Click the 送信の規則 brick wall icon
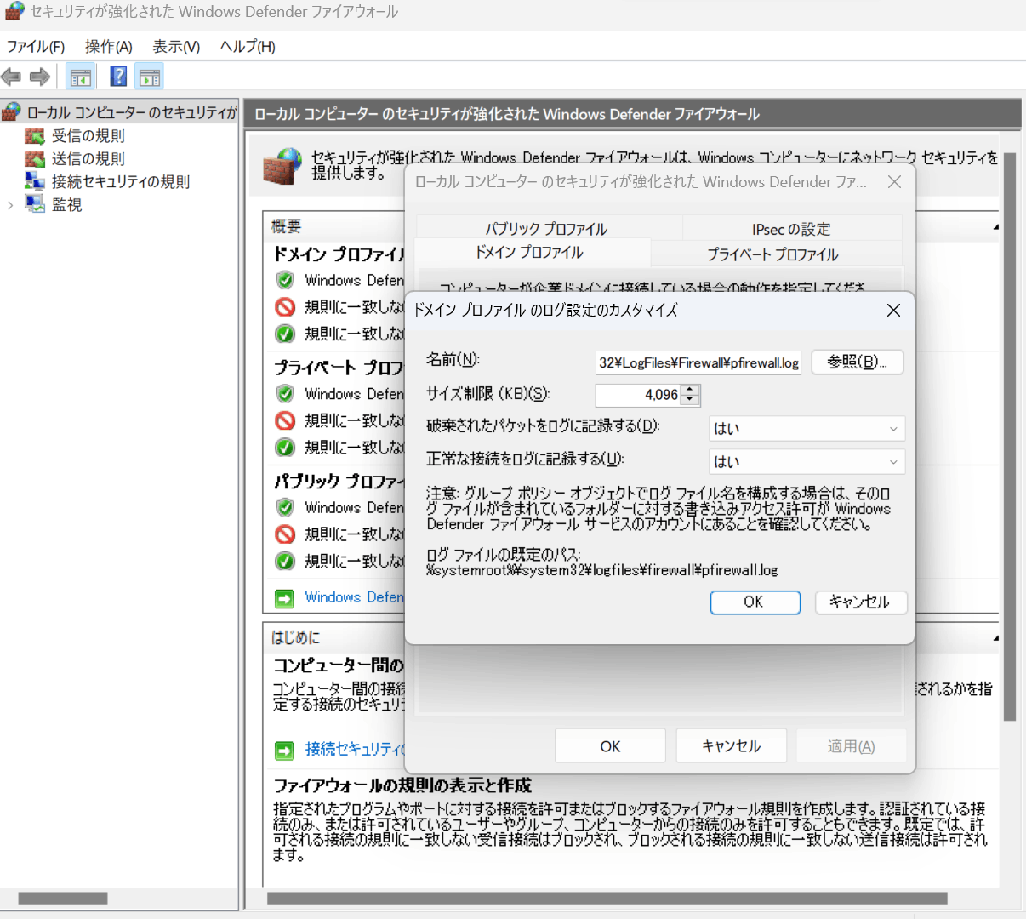1026x919 pixels. [35, 159]
